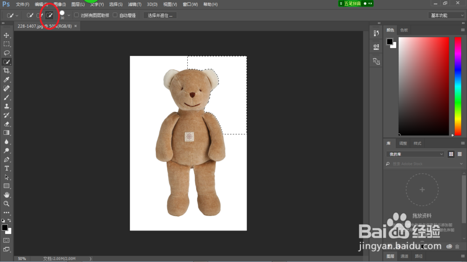
Task: Select the Gradient tool
Action: [x=6, y=133]
